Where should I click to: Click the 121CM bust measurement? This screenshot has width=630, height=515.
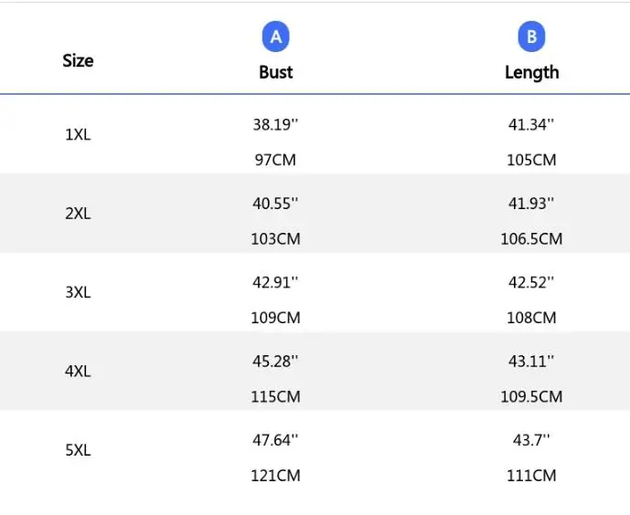pos(275,476)
